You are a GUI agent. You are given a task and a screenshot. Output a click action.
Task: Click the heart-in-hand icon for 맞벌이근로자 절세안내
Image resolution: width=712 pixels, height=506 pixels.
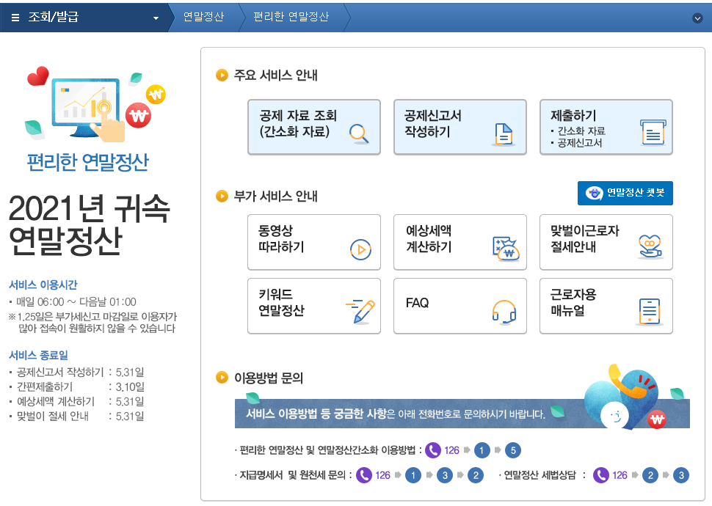[650, 247]
